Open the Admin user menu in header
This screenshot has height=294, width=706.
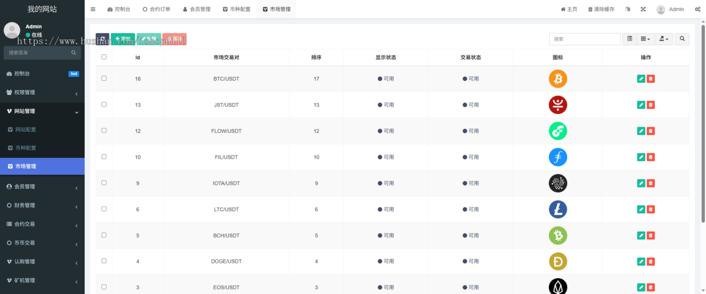point(670,9)
